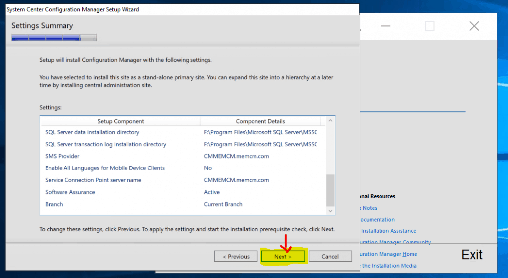The width and height of the screenshot is (508, 278).
Task: Minimize the background installer window
Action: pos(385,26)
